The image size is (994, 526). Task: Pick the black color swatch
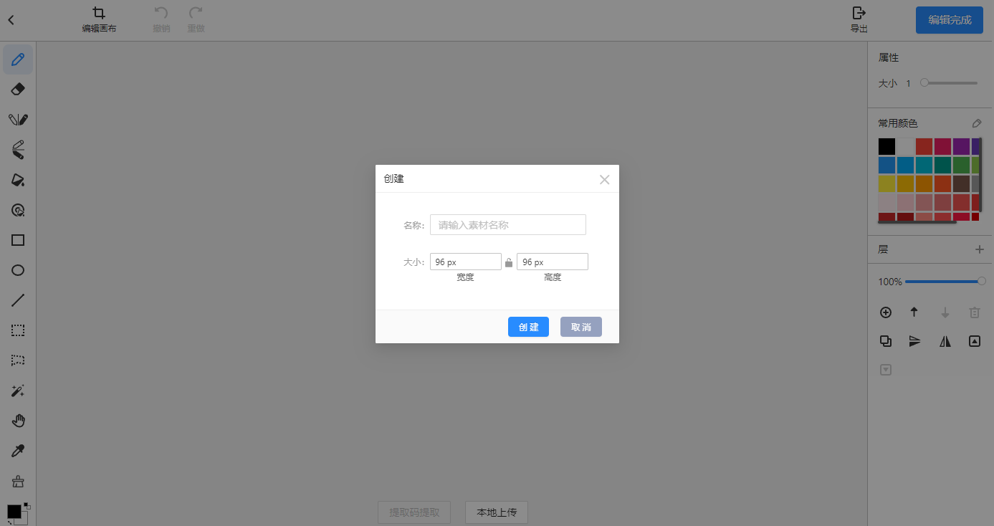coord(887,146)
